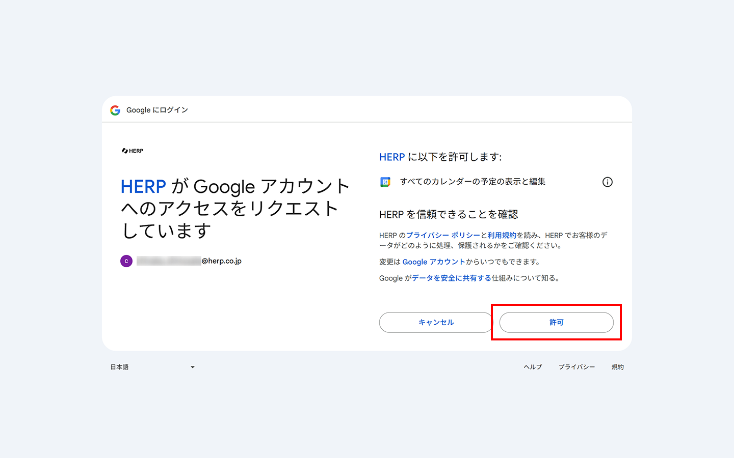The image size is (734, 458).
Task: Click the HERP を信頼できることを確認 heading
Action: coord(449,215)
